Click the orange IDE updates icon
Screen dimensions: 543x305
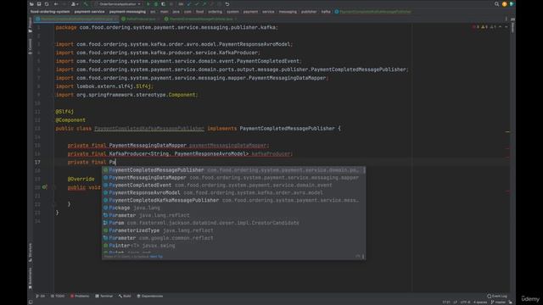tap(504, 4)
